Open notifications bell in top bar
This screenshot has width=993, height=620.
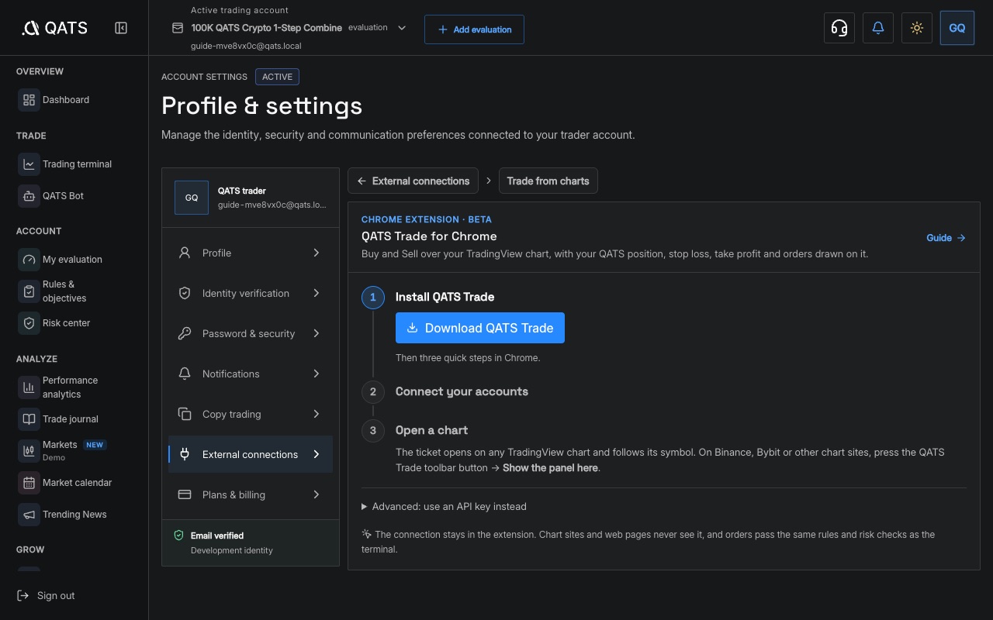click(878, 28)
